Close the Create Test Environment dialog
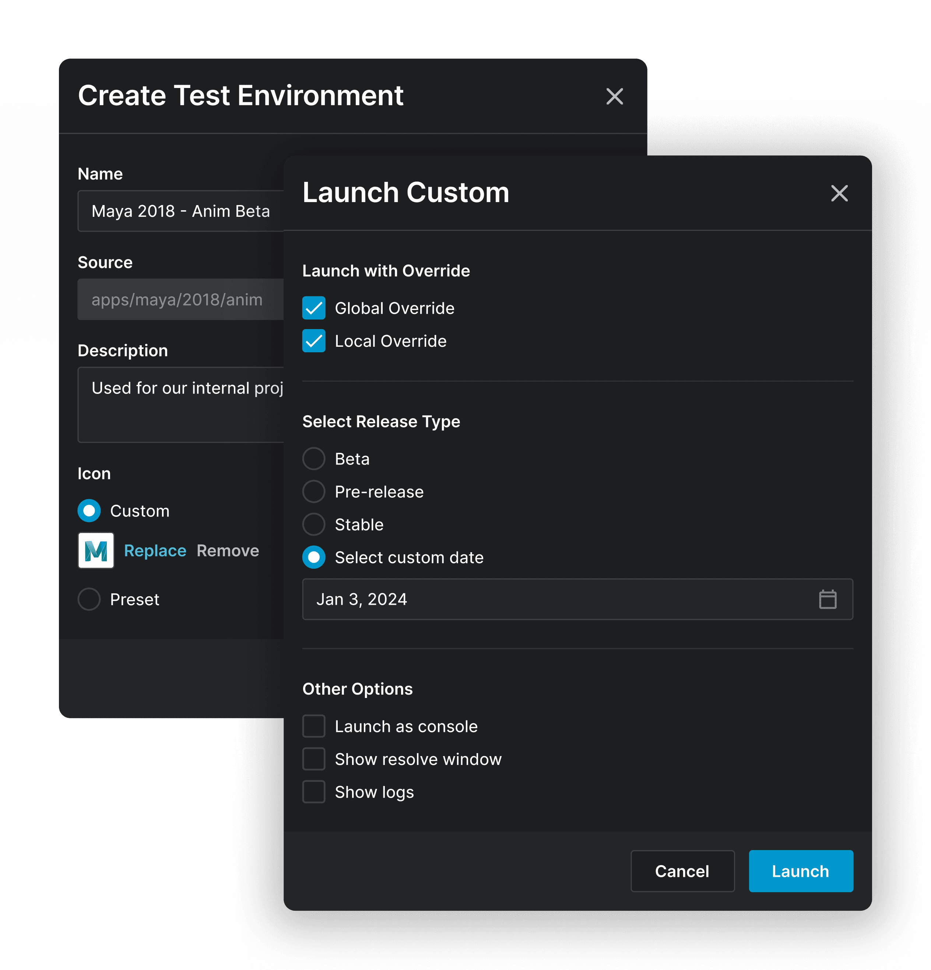 (614, 96)
